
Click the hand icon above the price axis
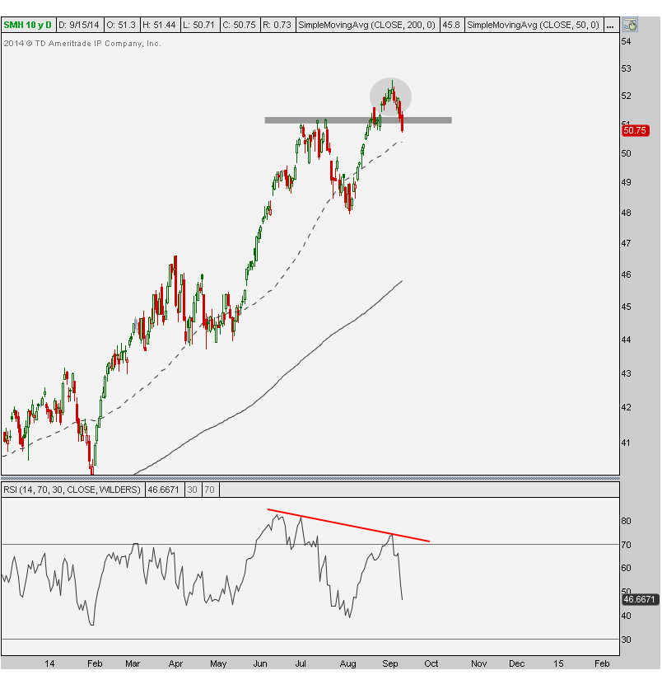click(631, 25)
